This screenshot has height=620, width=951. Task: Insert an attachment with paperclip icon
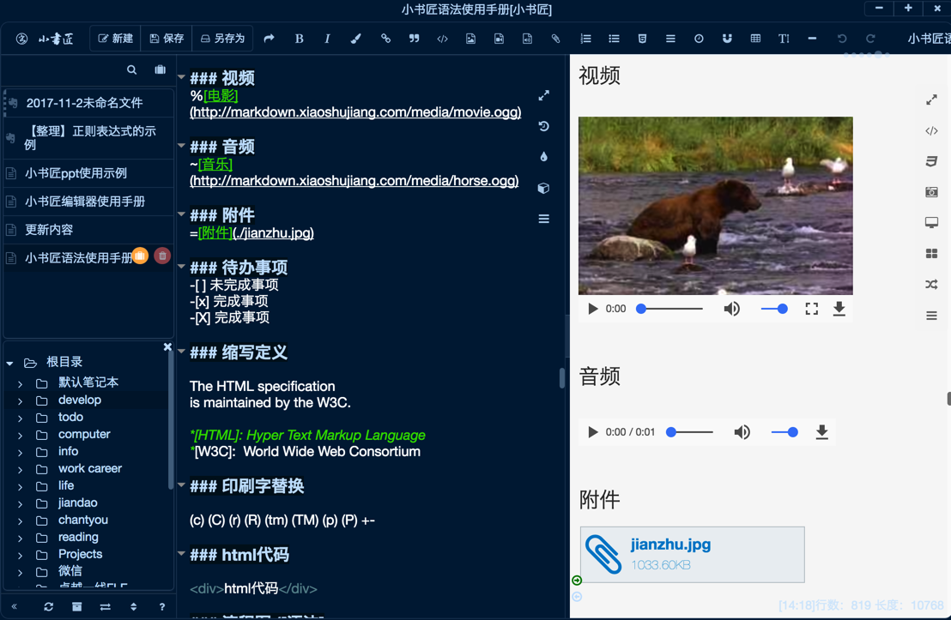(555, 39)
